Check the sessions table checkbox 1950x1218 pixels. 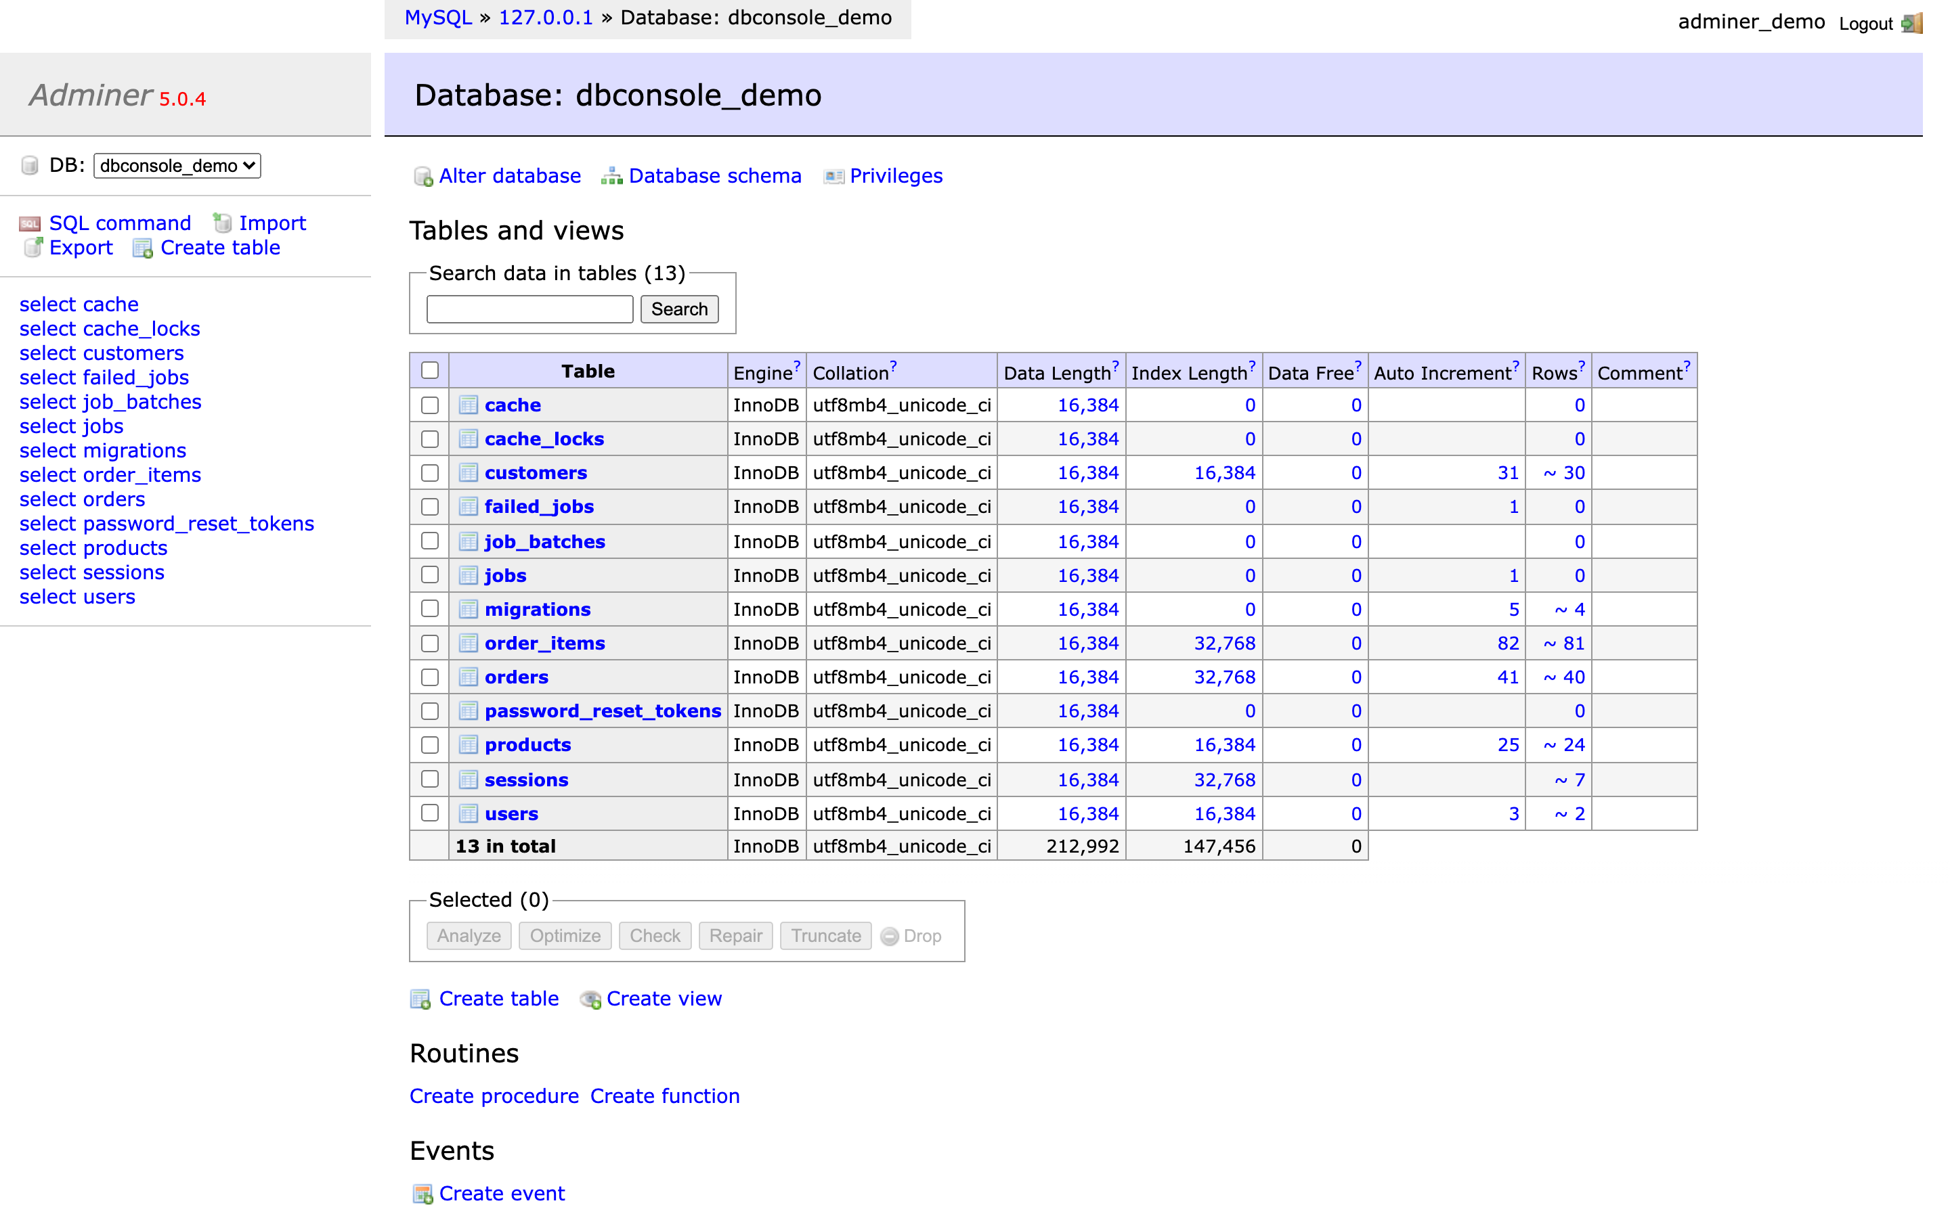pyautogui.click(x=429, y=779)
